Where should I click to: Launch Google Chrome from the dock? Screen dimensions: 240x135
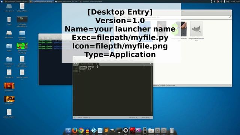pos(81,130)
